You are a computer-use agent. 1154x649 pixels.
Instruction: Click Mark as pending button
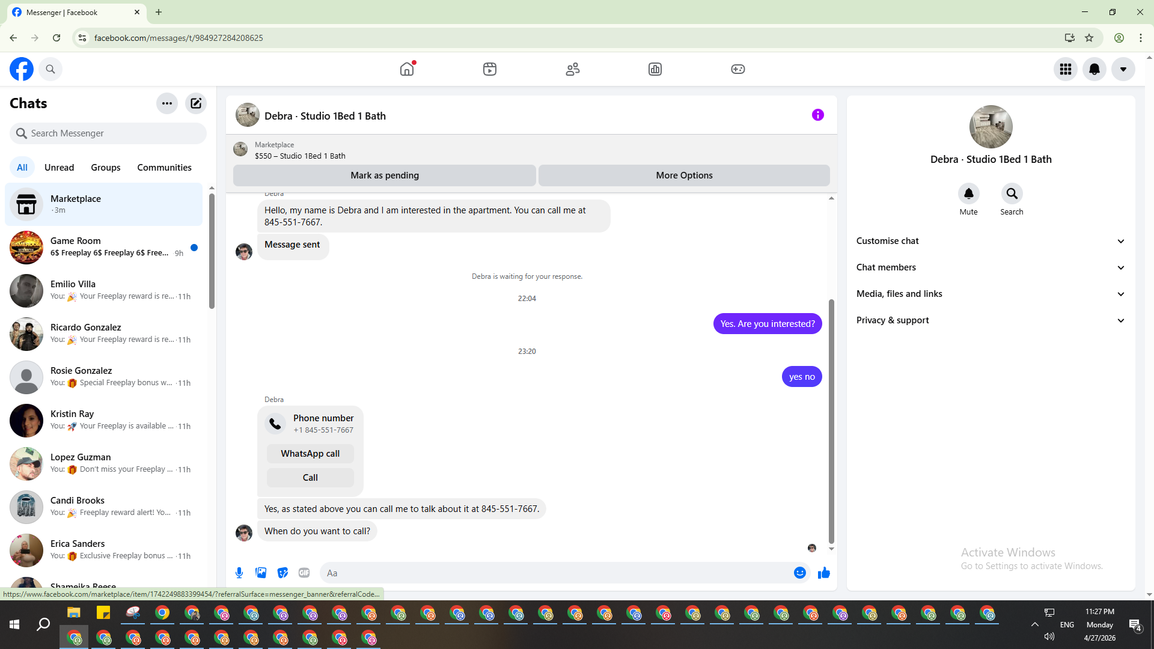click(385, 175)
